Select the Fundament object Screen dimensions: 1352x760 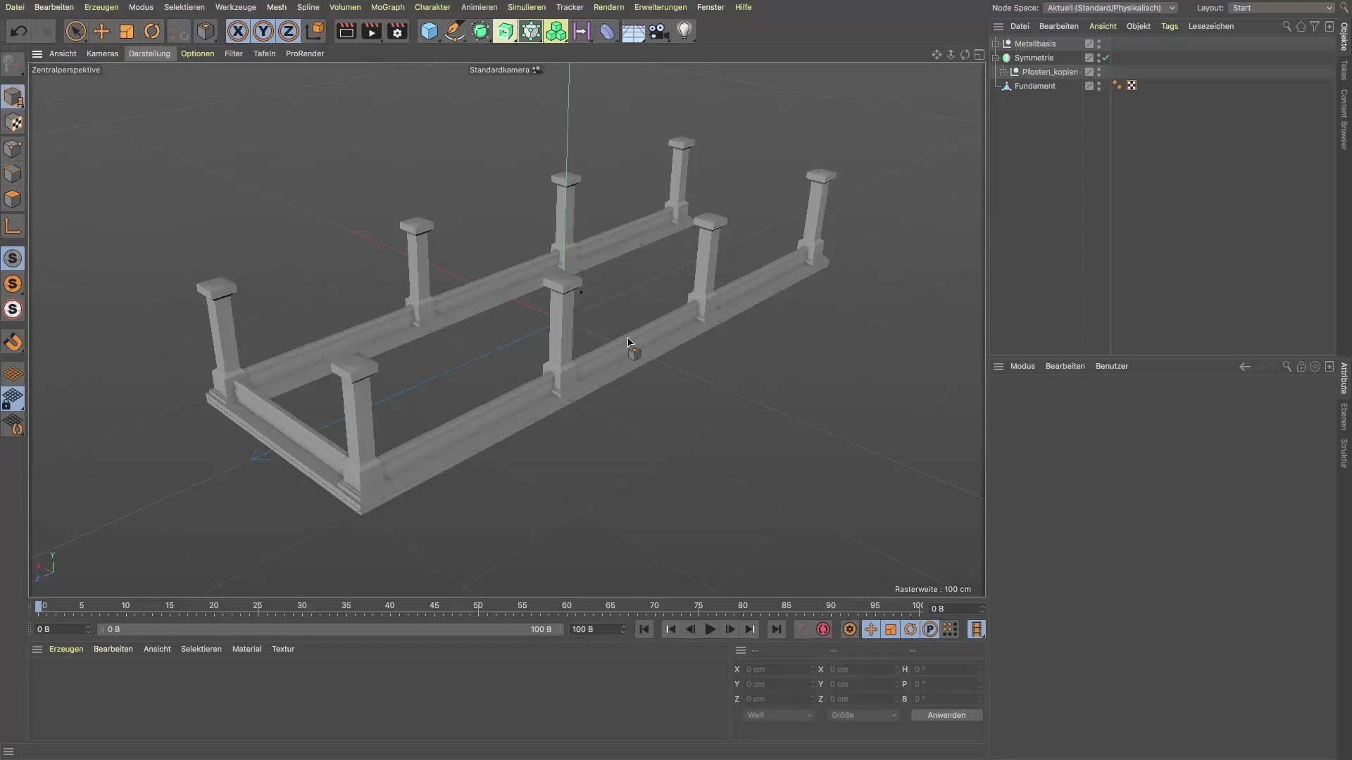1034,86
